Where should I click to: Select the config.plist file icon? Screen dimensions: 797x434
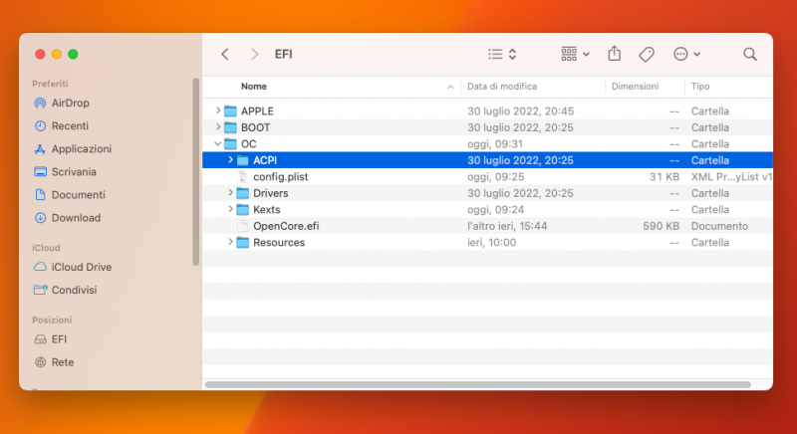coord(243,176)
